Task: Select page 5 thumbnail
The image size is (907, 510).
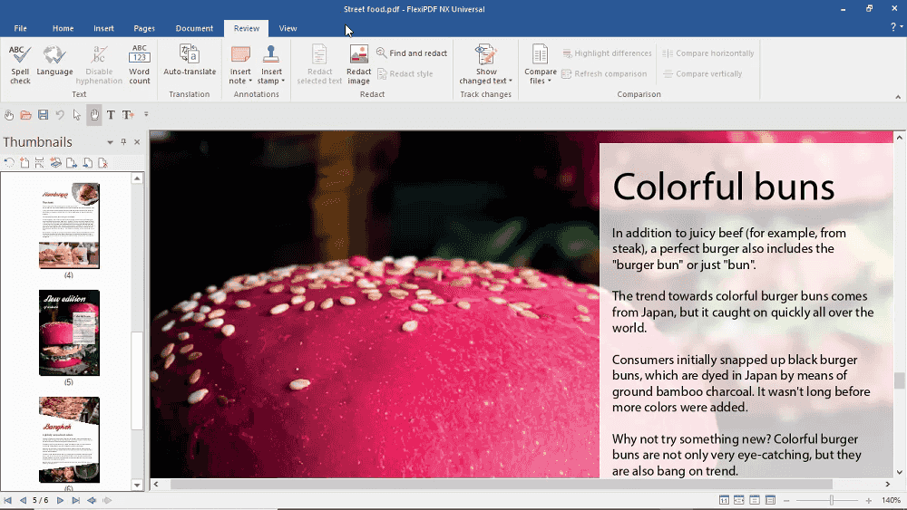Action: click(x=69, y=332)
